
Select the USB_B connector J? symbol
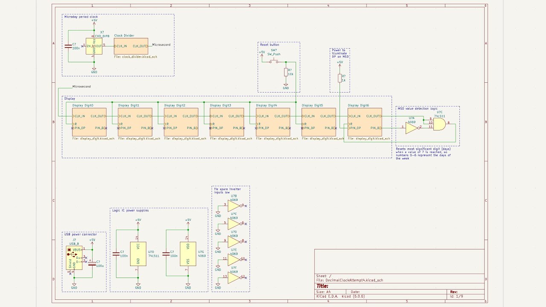click(x=74, y=258)
